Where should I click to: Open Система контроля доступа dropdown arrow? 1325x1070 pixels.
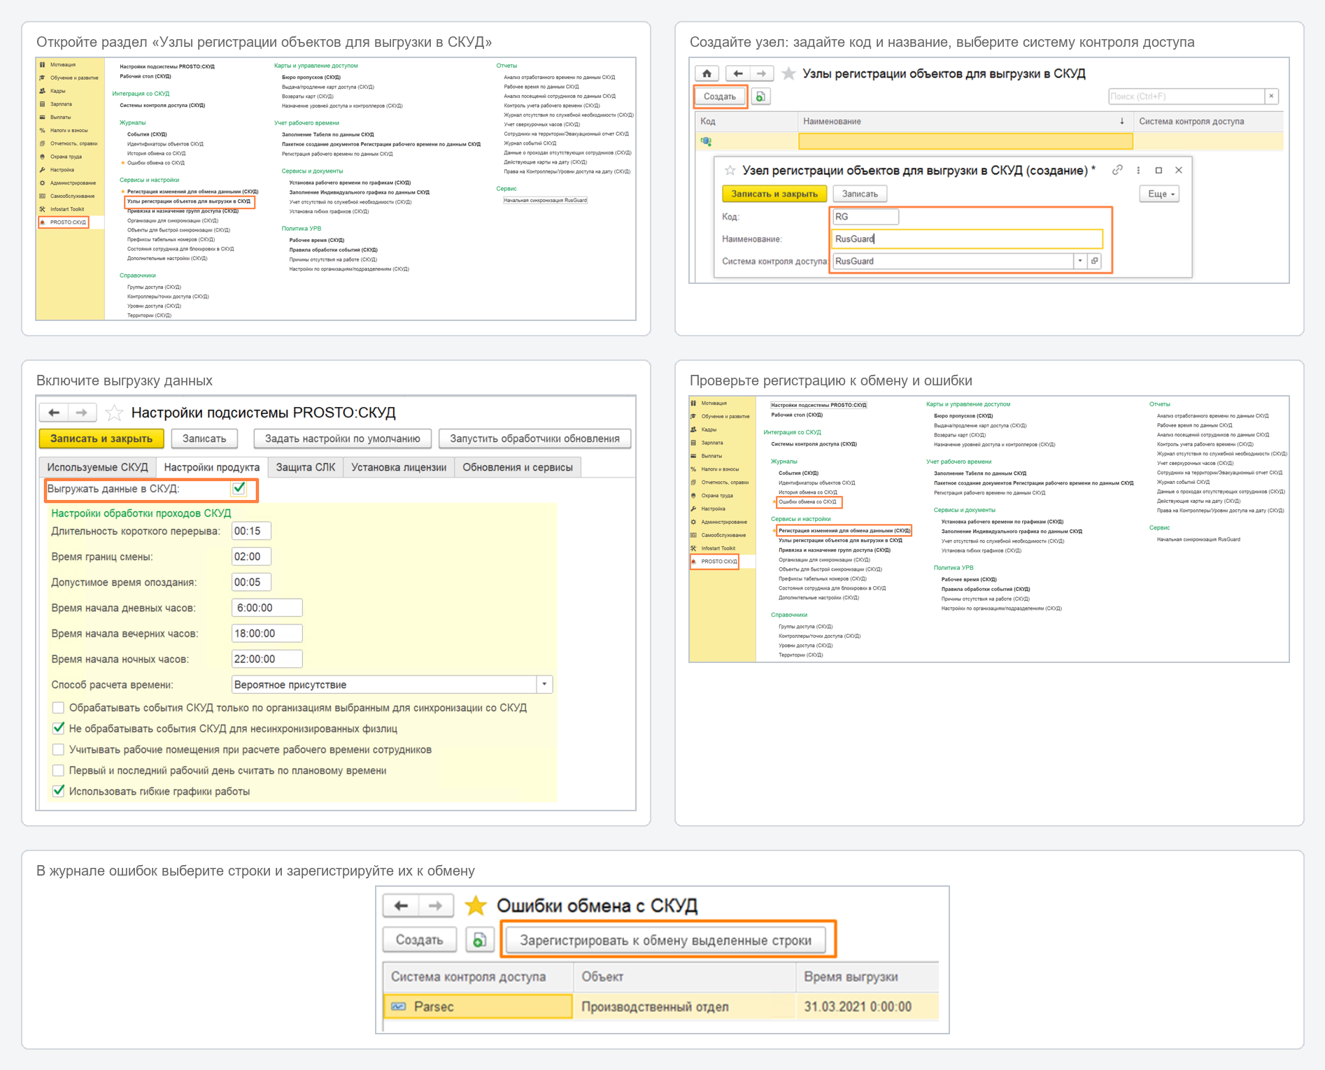[1080, 261]
